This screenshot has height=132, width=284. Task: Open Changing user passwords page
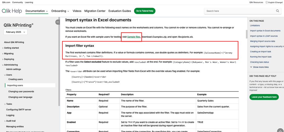[21, 92]
